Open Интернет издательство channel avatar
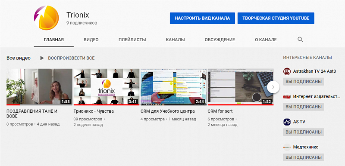Image resolution: width=345 pixels, height=166 pixels. (287, 97)
